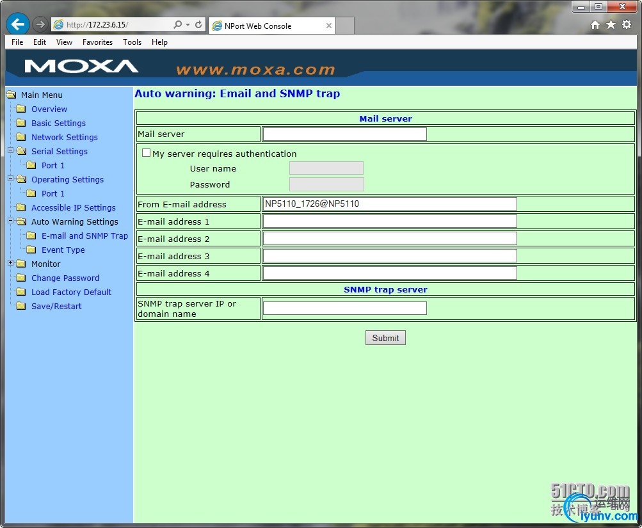
Task: Expand the Monitor tree node
Action: click(x=11, y=263)
